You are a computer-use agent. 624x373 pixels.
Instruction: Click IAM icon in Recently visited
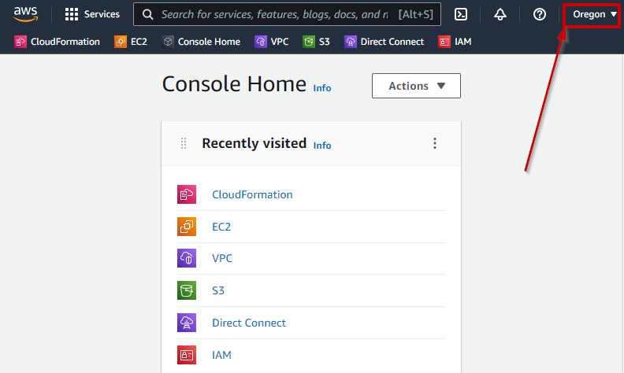[187, 355]
